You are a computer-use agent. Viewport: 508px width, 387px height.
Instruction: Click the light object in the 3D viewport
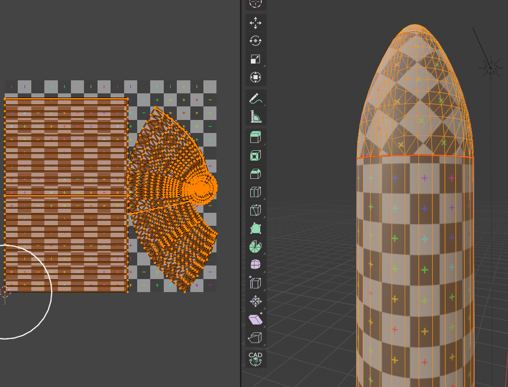click(491, 68)
